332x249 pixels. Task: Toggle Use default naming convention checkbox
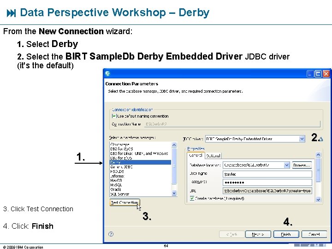[114, 116]
